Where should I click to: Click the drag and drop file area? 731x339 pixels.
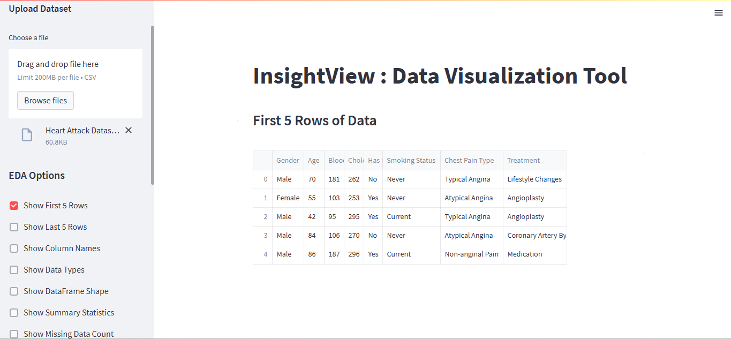76,84
